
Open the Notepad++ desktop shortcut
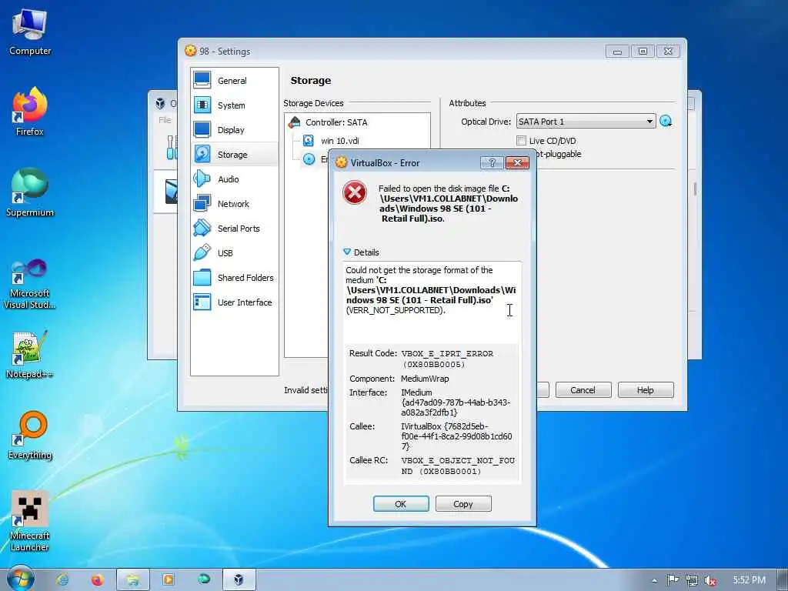30,355
